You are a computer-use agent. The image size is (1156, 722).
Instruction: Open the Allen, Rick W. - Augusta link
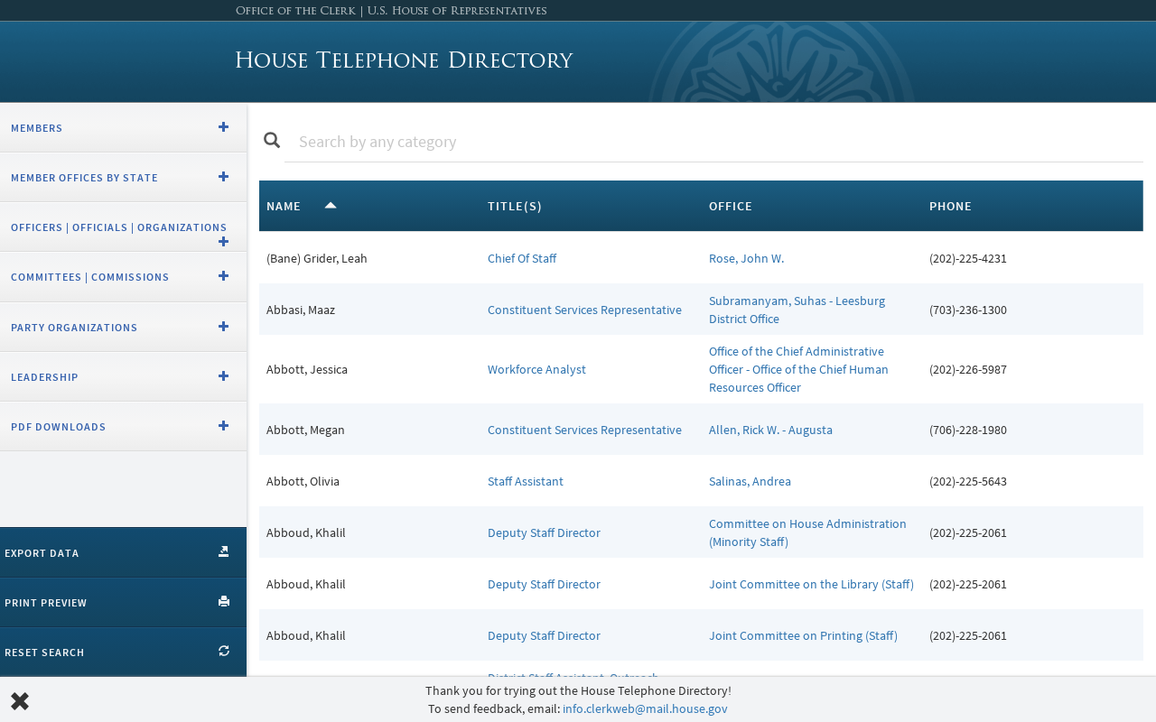(x=770, y=430)
